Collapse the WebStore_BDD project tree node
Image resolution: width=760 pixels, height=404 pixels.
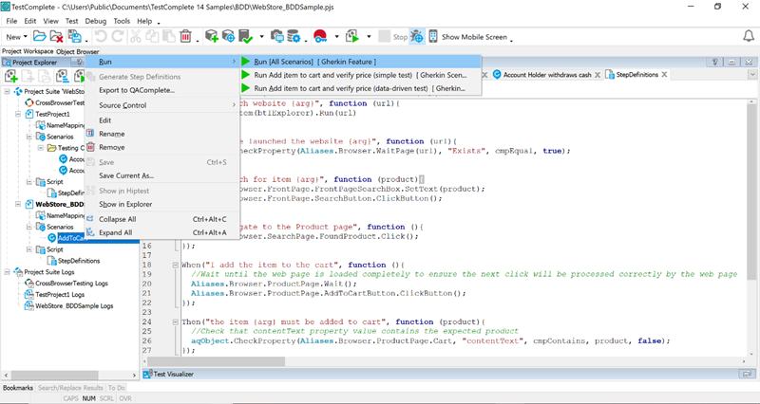click(x=18, y=204)
